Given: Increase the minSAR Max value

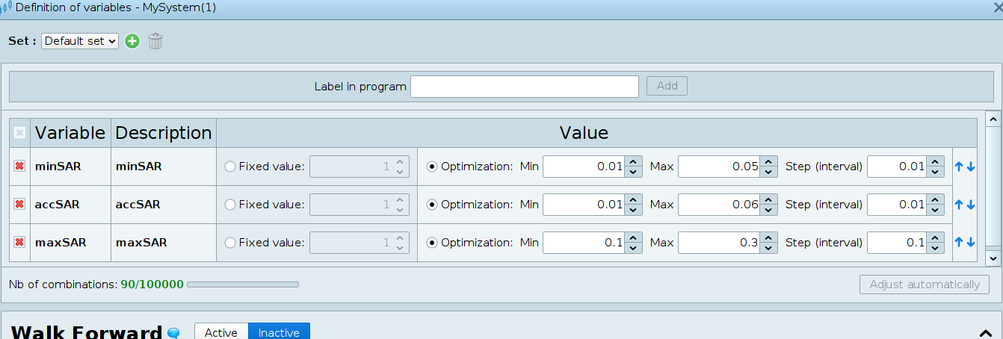Looking at the screenshot, I should pos(768,162).
